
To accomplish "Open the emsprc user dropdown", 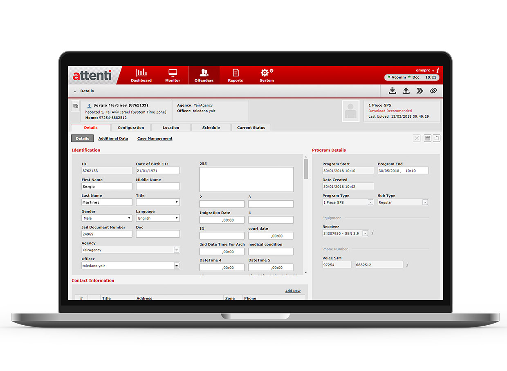I will pos(425,70).
